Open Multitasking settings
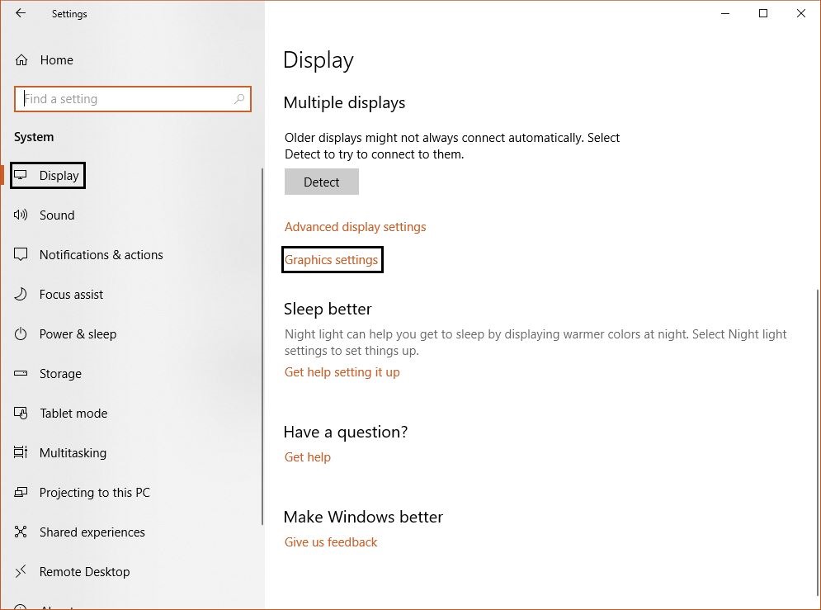The height and width of the screenshot is (610, 821). point(73,453)
